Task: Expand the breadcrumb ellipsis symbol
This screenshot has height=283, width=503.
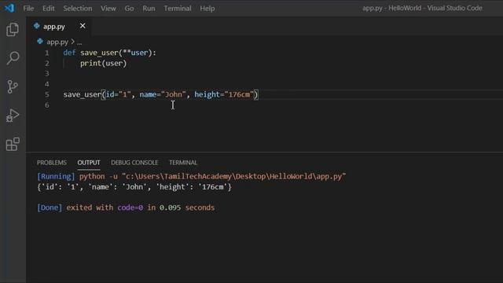Action: coord(79,42)
